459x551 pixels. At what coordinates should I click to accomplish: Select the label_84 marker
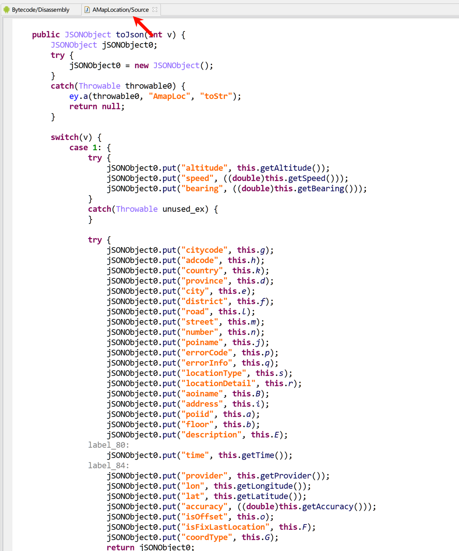[108, 466]
